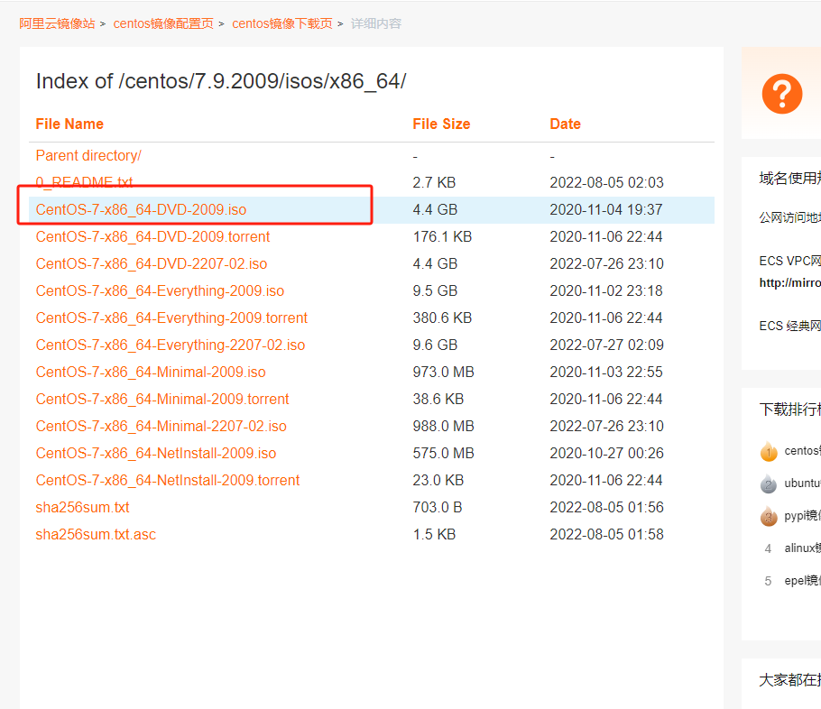
Task: Click the 9.5 GB size cell
Action: [435, 290]
